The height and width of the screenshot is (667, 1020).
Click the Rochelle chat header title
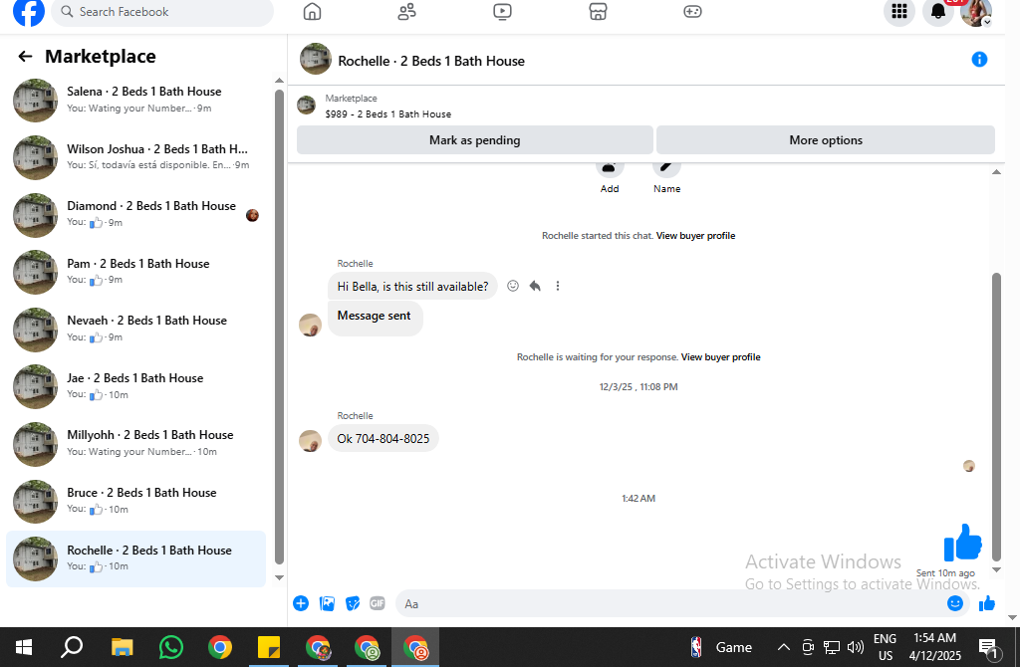431,61
